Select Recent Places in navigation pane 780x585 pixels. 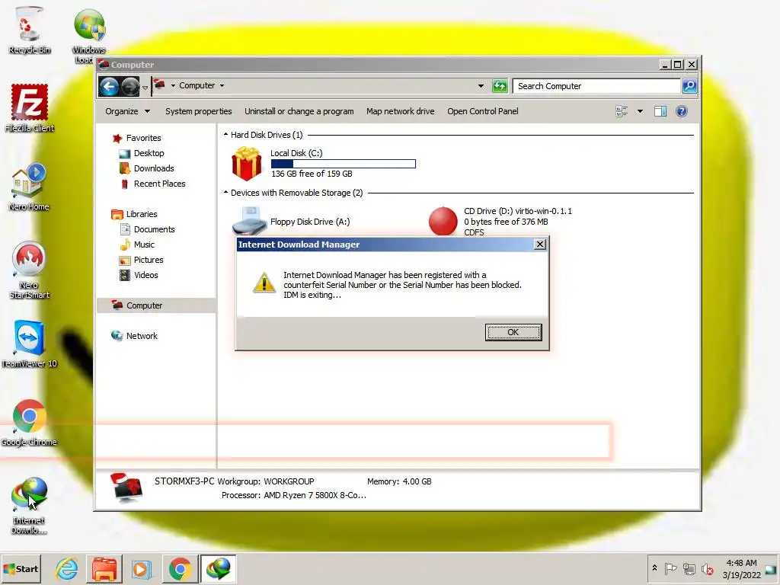click(x=159, y=184)
